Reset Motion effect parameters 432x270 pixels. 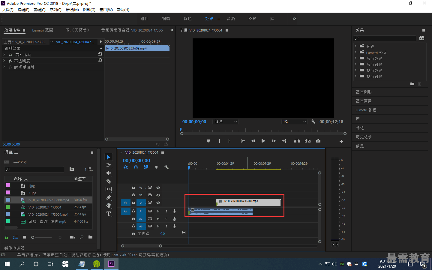(100, 54)
